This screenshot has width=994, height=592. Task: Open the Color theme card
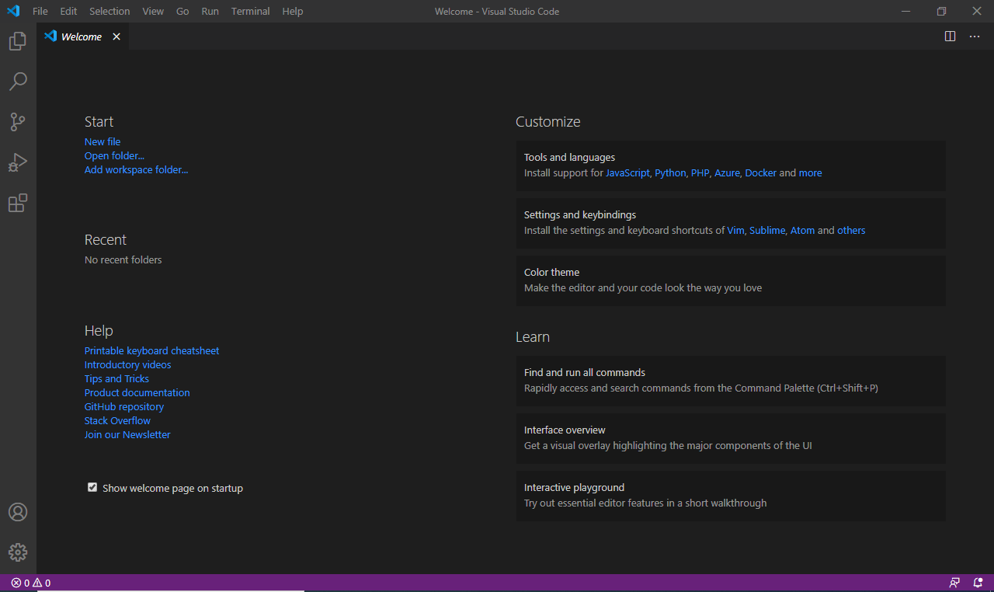coord(731,280)
